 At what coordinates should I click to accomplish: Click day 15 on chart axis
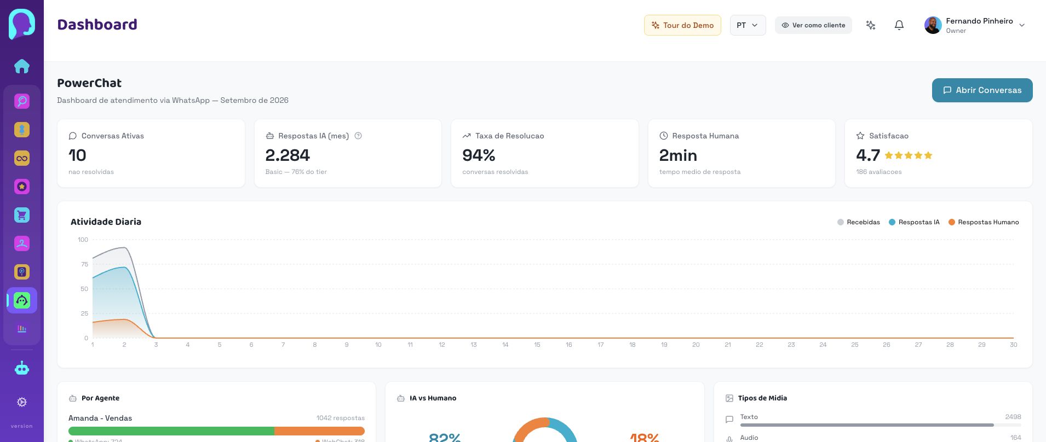pyautogui.click(x=537, y=345)
